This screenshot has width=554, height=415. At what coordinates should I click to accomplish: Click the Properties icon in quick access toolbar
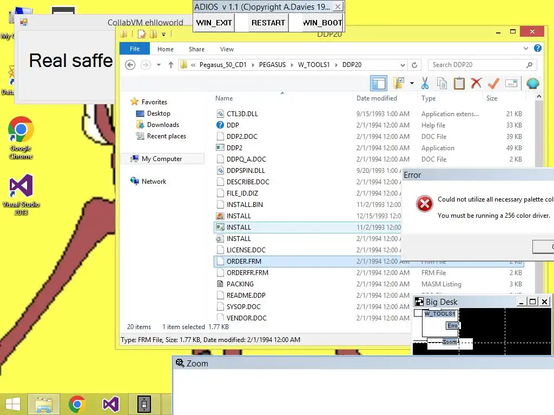pos(142,34)
